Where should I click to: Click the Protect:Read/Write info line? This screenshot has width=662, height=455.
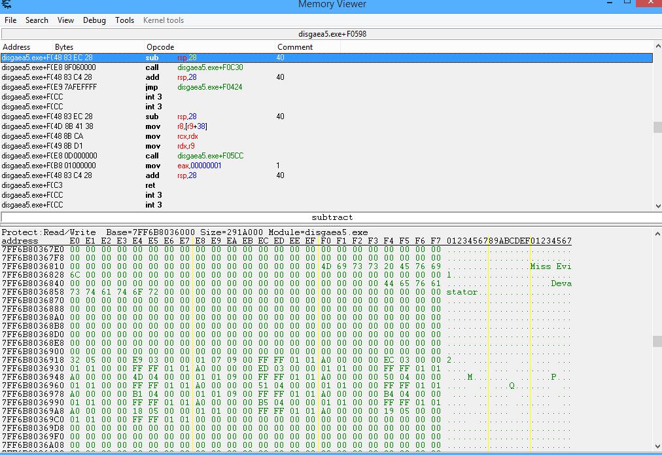[184, 232]
